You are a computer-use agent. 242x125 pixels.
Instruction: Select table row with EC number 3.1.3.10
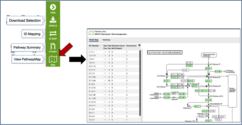click(114, 88)
